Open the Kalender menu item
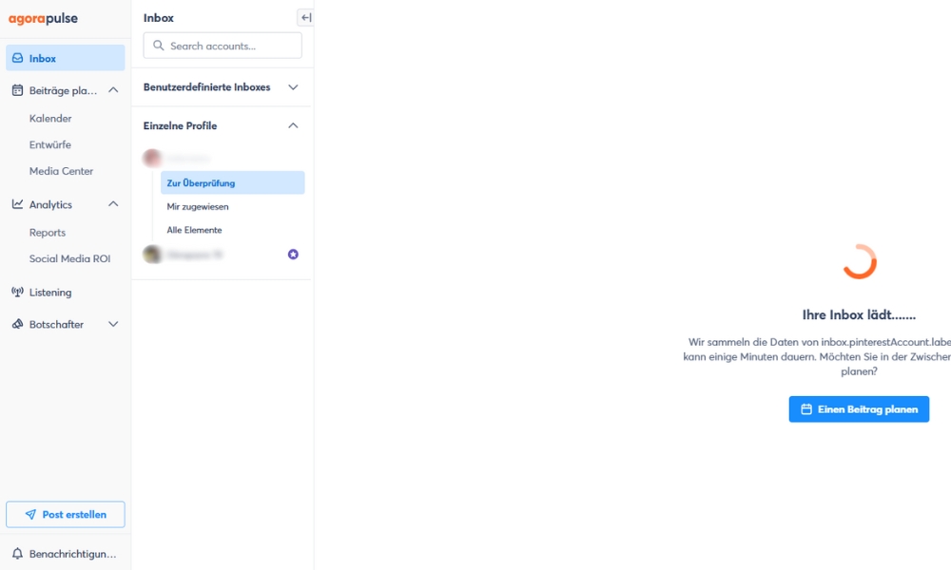The width and height of the screenshot is (951, 570). (50, 119)
